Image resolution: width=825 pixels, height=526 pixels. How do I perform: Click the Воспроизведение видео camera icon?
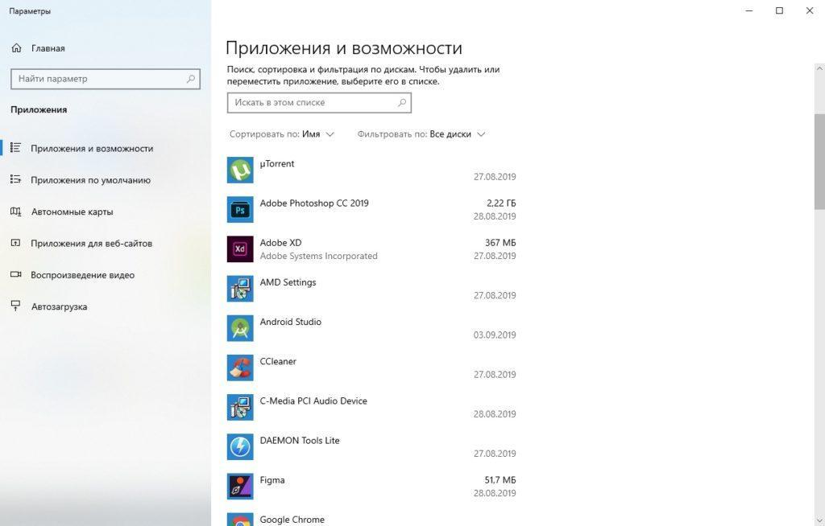[16, 274]
